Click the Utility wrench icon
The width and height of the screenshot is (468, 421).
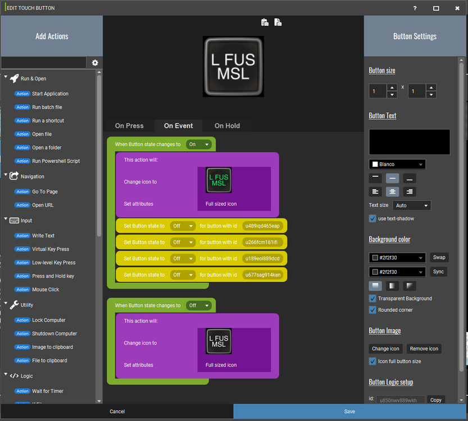[x=15, y=305]
